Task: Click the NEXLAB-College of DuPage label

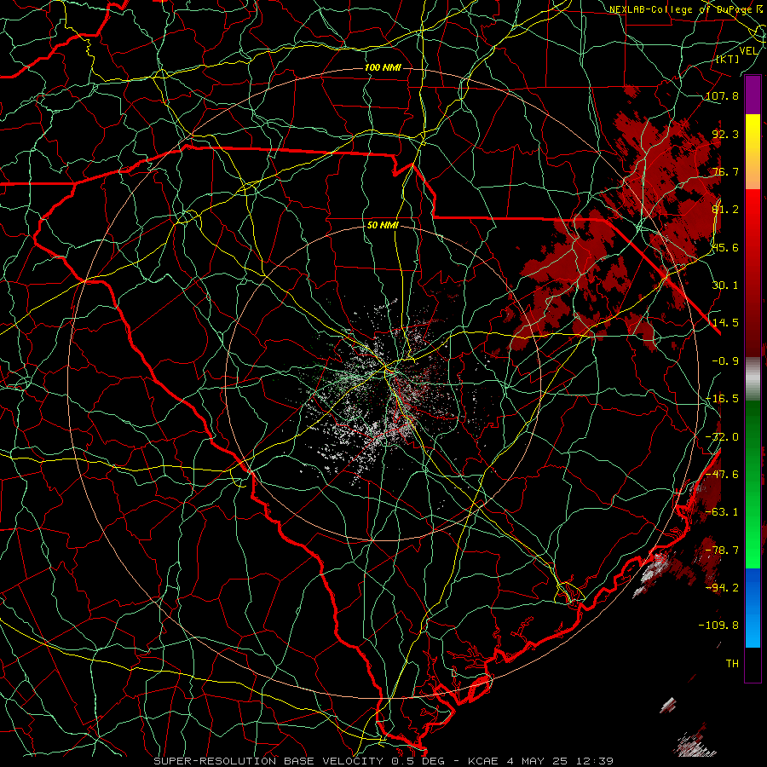Action: coord(685,9)
